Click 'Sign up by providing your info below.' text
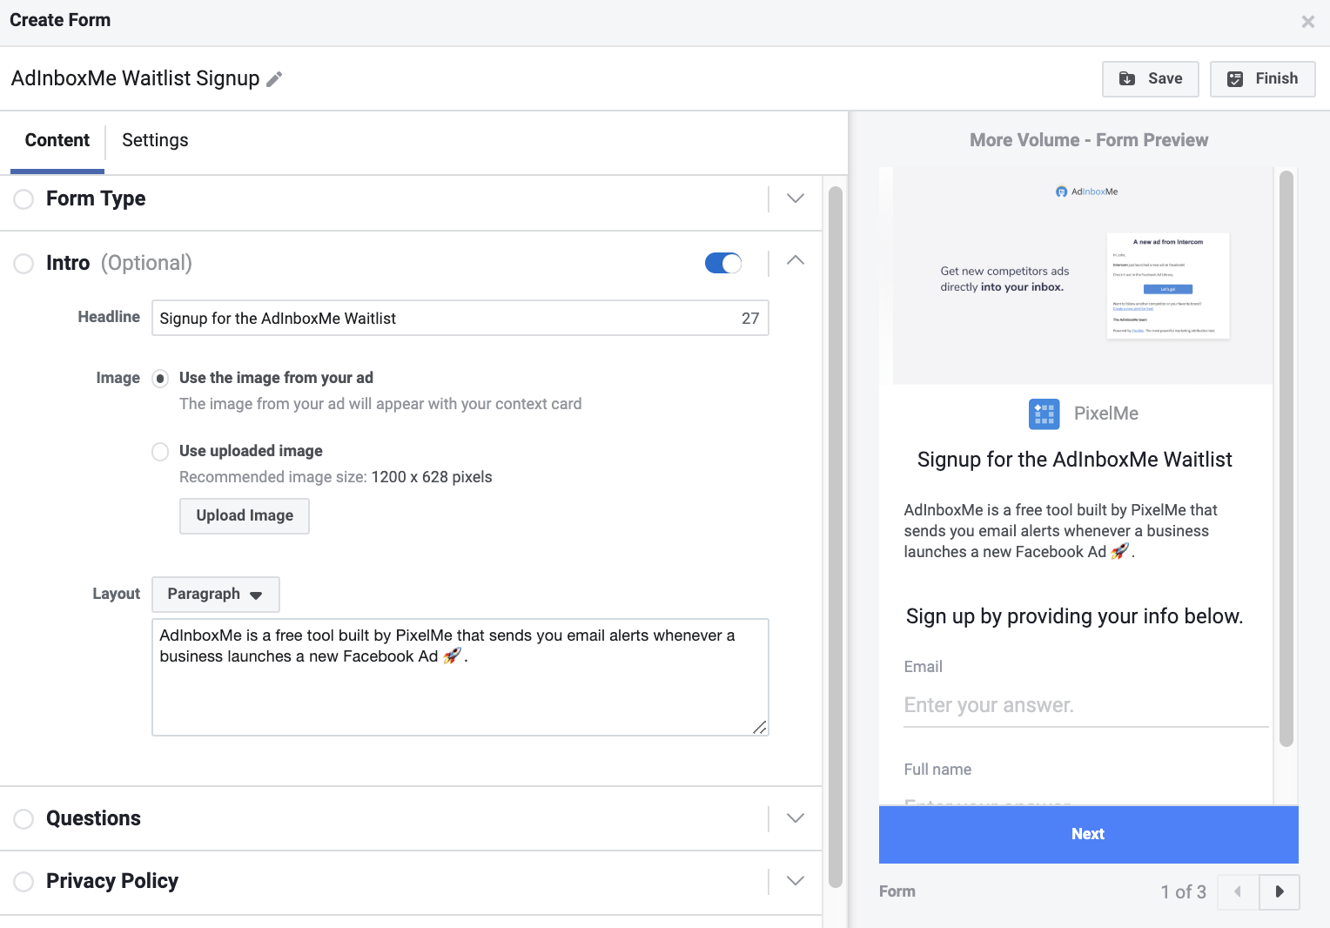Image resolution: width=1330 pixels, height=928 pixels. (x=1074, y=617)
